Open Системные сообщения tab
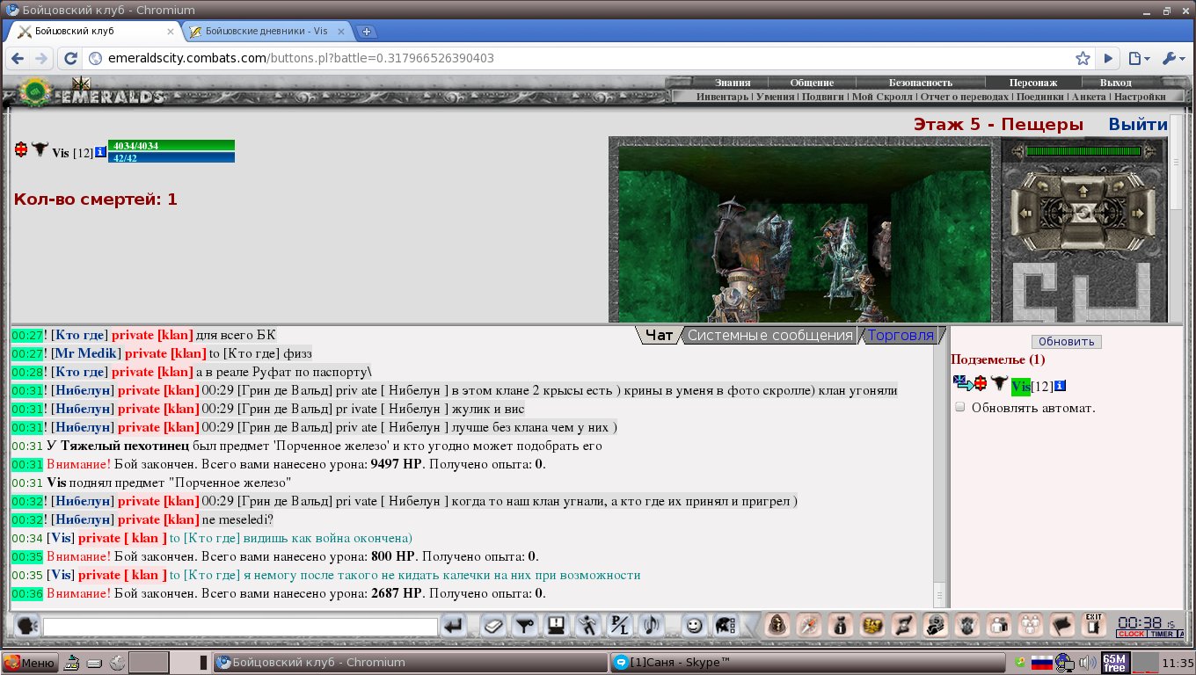1196x675 pixels. pyautogui.click(x=770, y=335)
